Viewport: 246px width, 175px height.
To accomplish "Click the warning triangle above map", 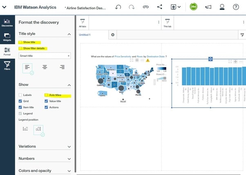I will pos(148,60).
